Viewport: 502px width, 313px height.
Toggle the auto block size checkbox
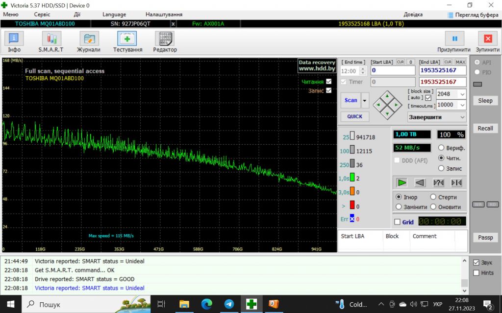(x=428, y=98)
